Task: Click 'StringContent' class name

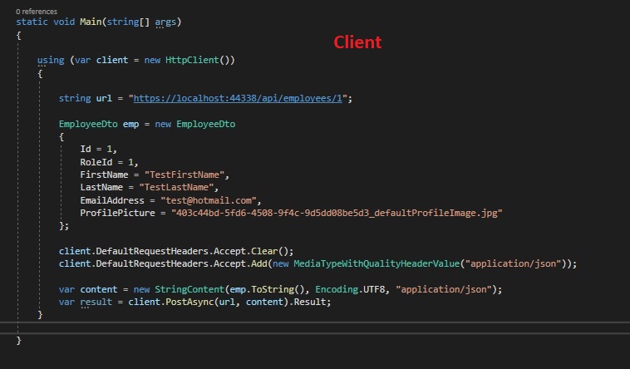Action: (189, 289)
